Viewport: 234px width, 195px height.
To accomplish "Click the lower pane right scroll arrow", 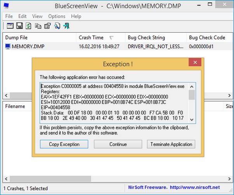I will (x=229, y=179).
